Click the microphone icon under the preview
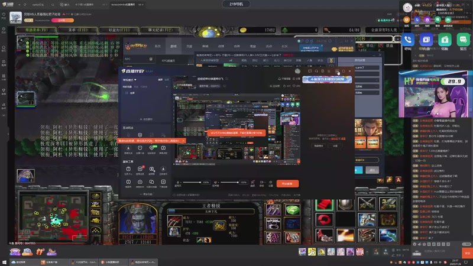The width and height of the screenshot is (473, 266). click(x=178, y=182)
